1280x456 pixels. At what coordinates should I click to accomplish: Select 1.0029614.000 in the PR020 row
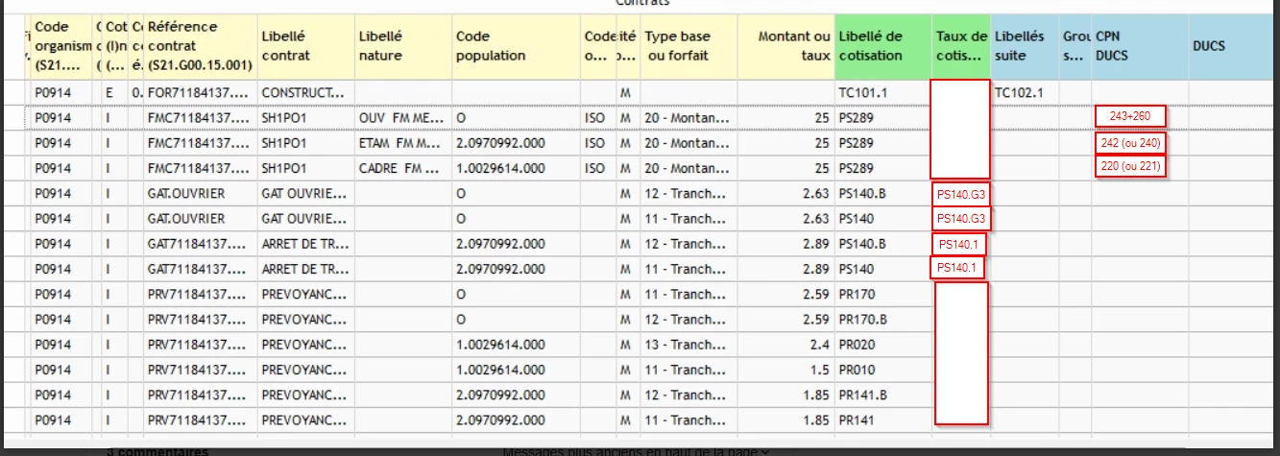(x=516, y=344)
